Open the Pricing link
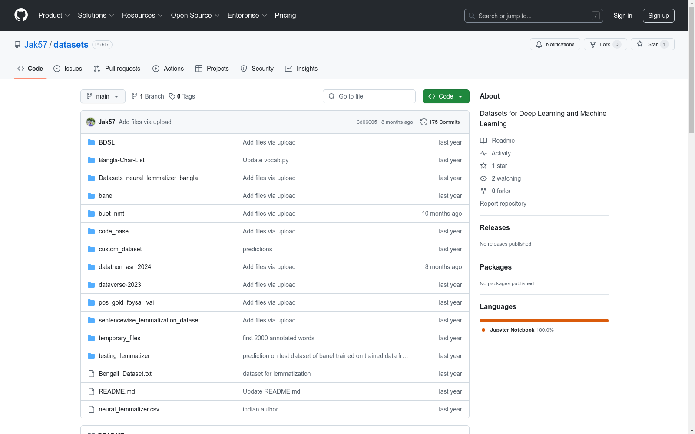This screenshot has width=695, height=434. click(285, 16)
